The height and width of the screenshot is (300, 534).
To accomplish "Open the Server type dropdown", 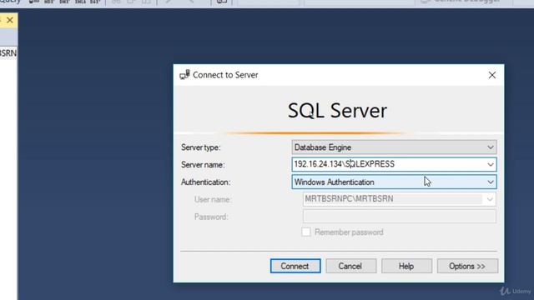I will click(394, 147).
